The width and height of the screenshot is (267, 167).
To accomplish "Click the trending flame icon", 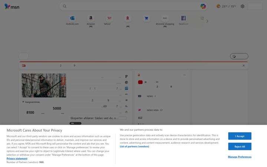I will 139,75.
